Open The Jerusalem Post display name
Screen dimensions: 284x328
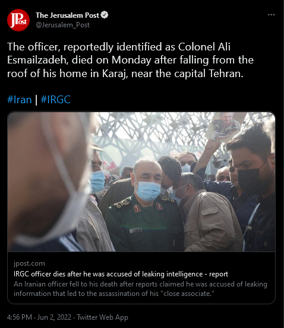coord(67,15)
